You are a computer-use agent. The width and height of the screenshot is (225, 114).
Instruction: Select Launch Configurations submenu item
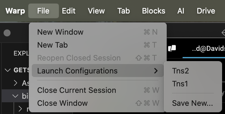(97, 71)
